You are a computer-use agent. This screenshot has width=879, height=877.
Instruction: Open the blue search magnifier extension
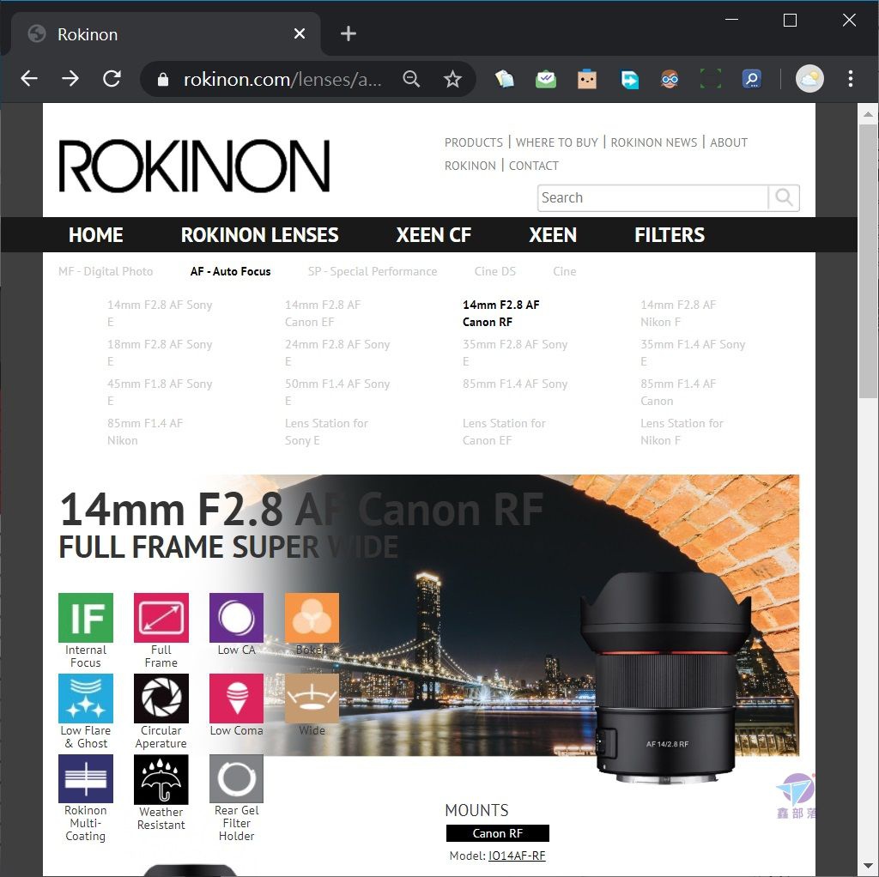click(x=752, y=79)
